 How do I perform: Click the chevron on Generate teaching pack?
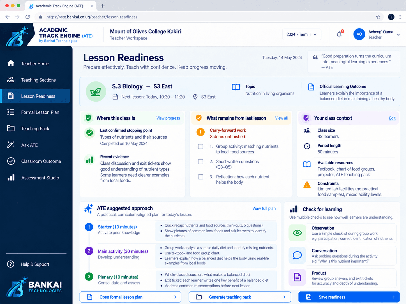coord(284,297)
